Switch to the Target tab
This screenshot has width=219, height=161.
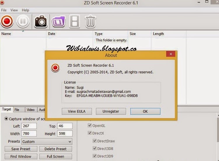[6, 109]
